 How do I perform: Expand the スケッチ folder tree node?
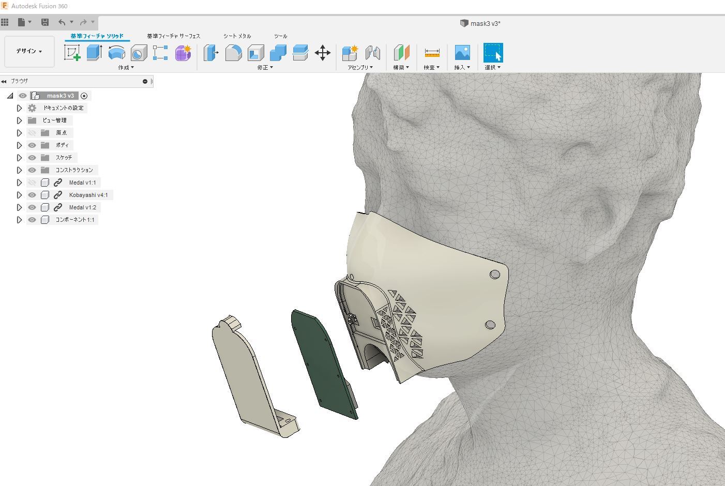click(x=19, y=158)
